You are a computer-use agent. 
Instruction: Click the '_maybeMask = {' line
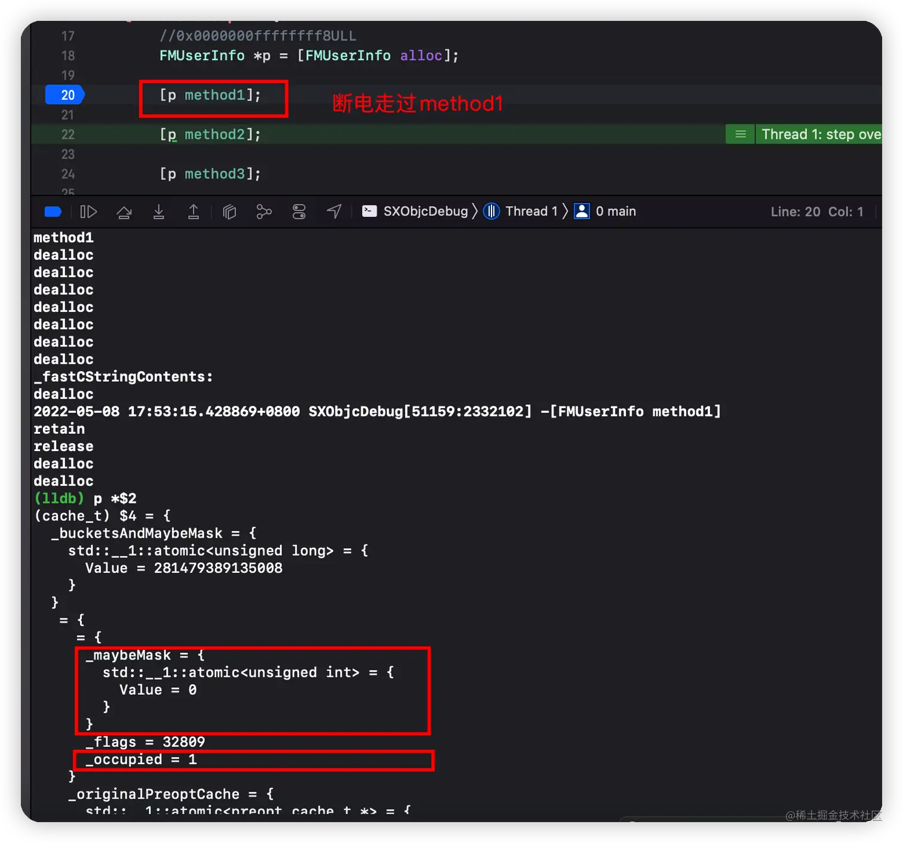point(145,655)
